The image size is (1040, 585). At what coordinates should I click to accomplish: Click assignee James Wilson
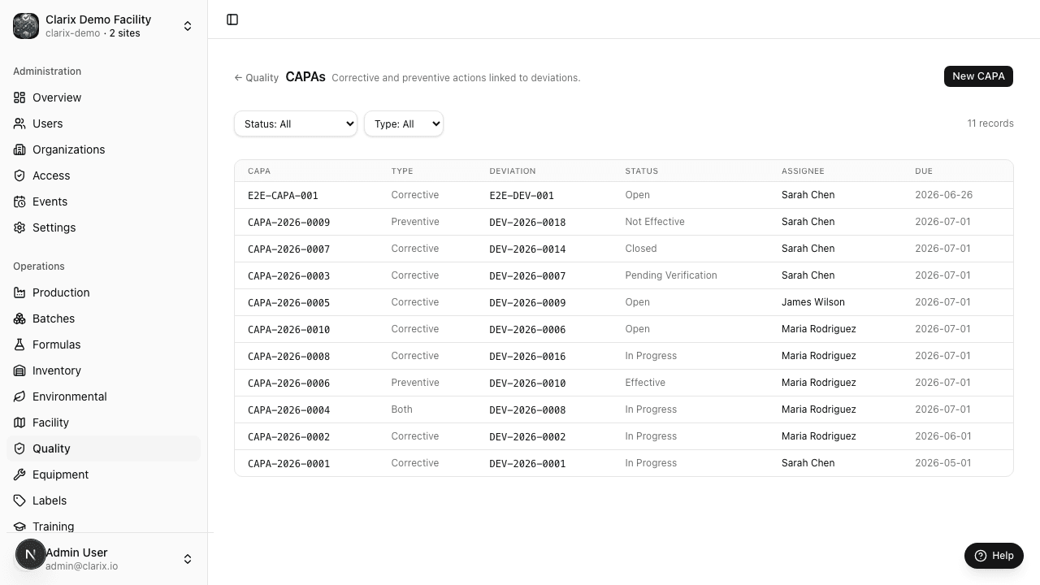(813, 302)
